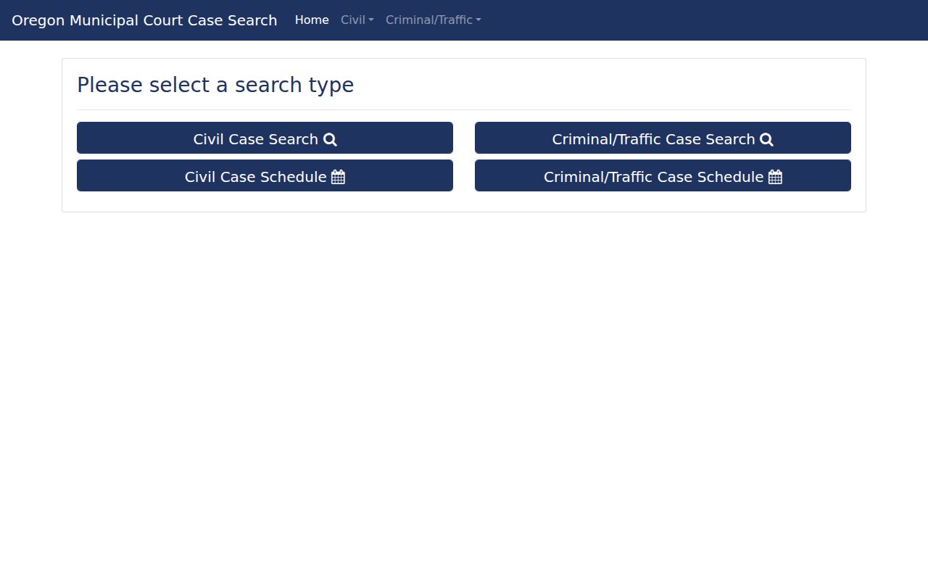Open Civil Case Schedule button
Viewport: 928px width, 580px height.
pyautogui.click(x=265, y=175)
